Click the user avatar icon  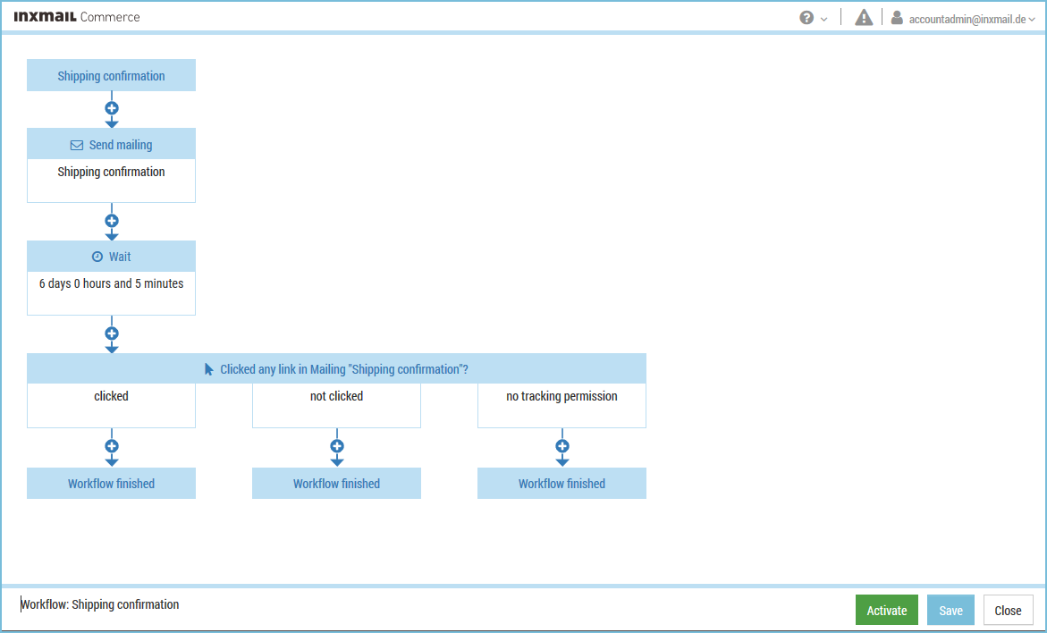coord(897,17)
